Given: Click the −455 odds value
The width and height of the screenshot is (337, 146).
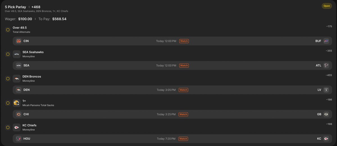Looking at the screenshot, I should pyautogui.click(x=329, y=75).
